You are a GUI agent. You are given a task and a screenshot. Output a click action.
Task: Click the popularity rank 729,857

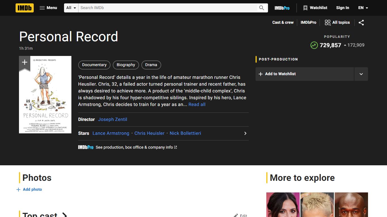point(330,45)
